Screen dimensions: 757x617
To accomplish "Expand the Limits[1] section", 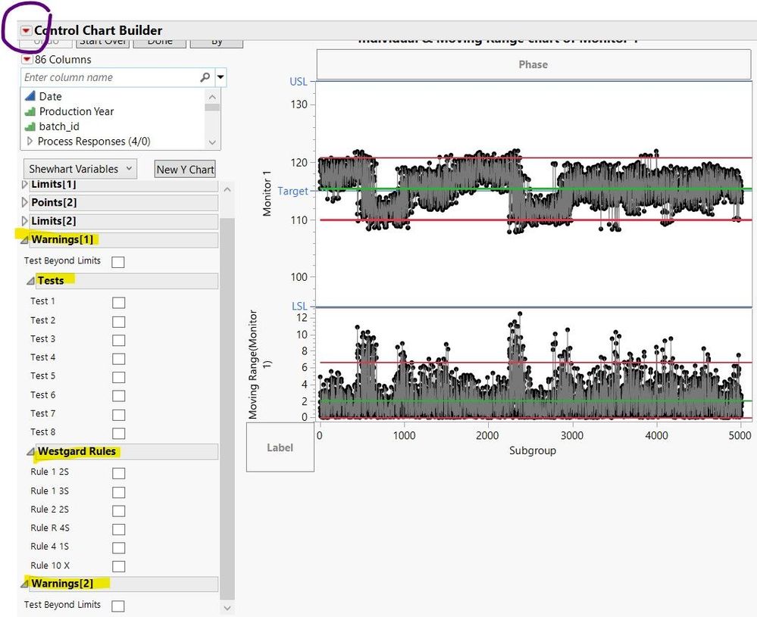I will tap(25, 184).
